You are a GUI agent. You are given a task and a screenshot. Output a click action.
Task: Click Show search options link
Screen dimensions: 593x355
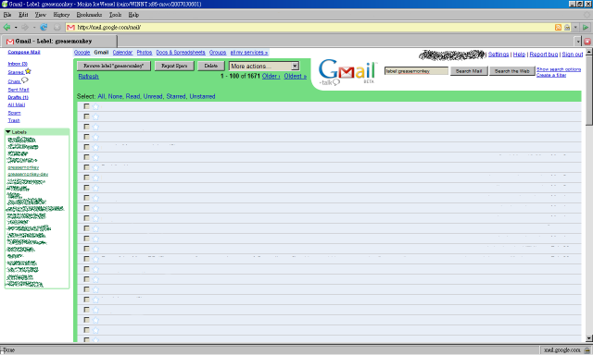coord(559,69)
